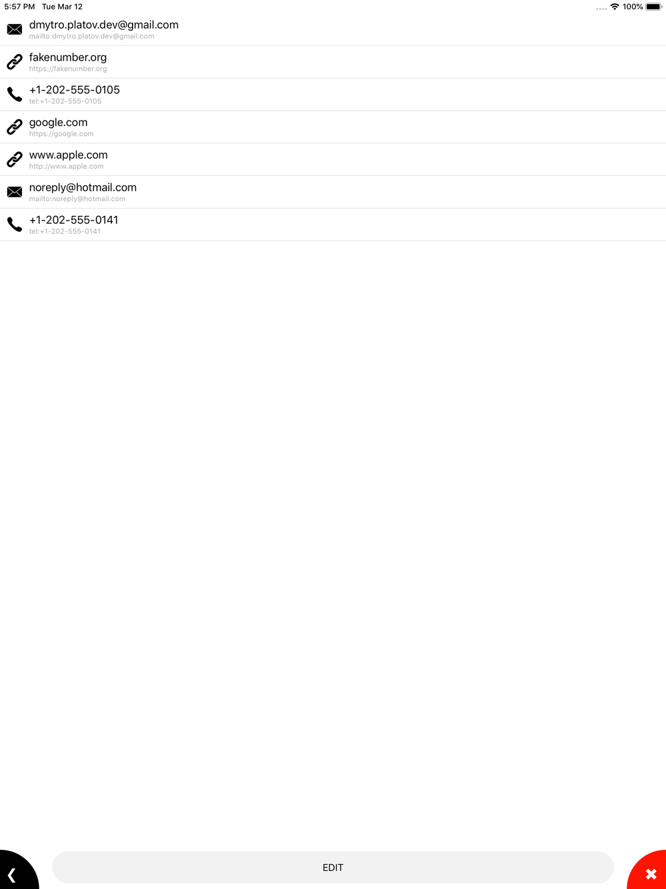Open the www.apple.com link title

69,155
